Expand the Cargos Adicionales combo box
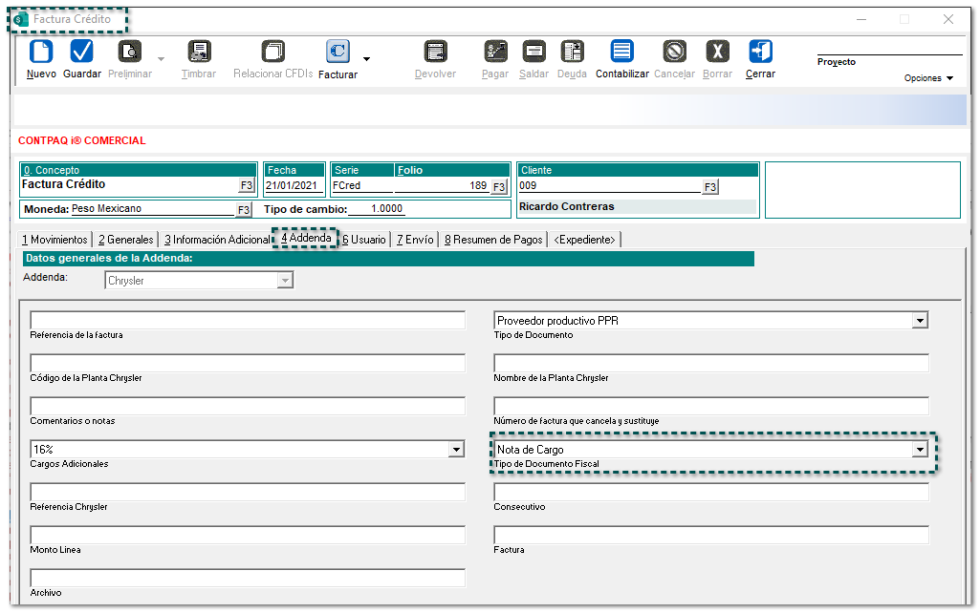This screenshot has height=613, width=980. click(456, 450)
